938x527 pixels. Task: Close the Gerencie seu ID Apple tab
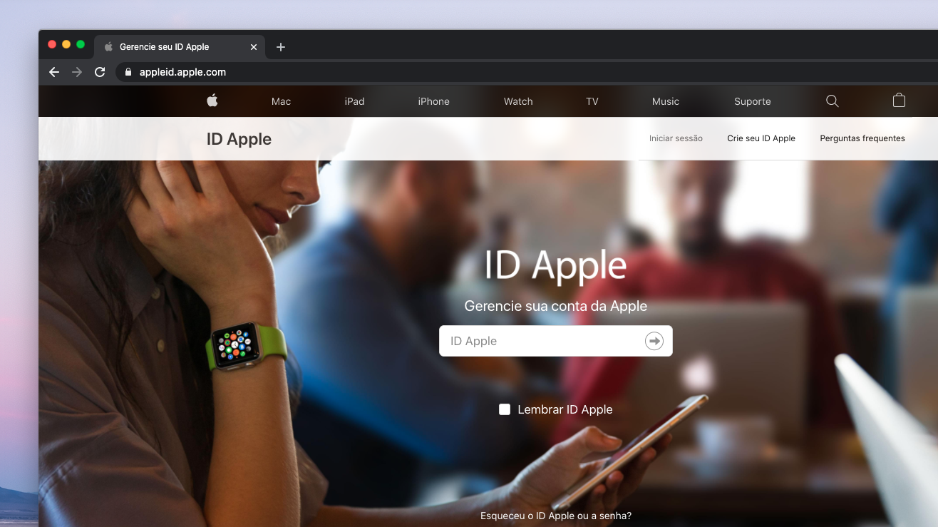pyautogui.click(x=254, y=47)
